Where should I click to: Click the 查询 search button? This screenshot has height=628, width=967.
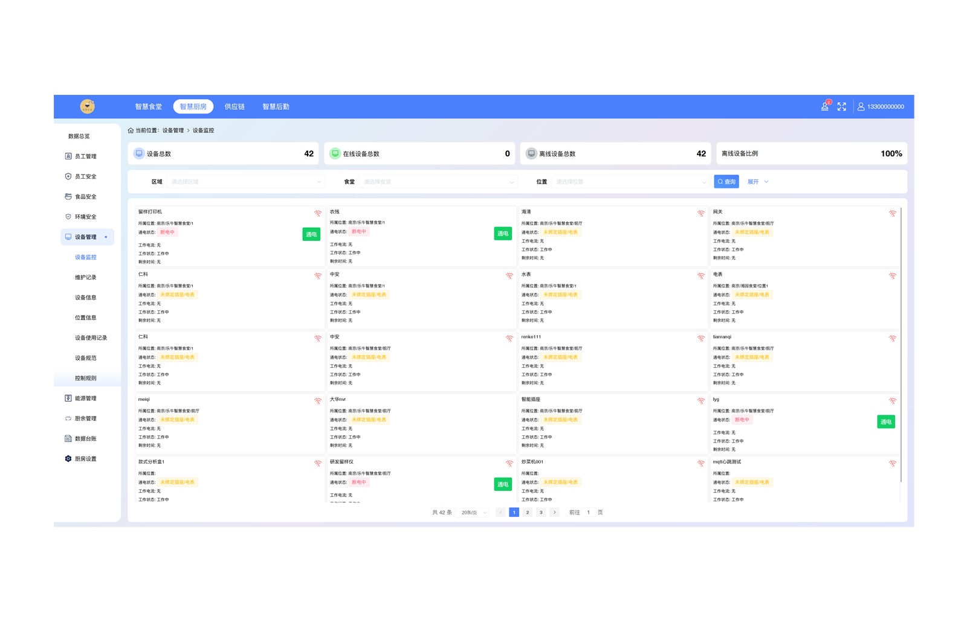[x=726, y=182]
